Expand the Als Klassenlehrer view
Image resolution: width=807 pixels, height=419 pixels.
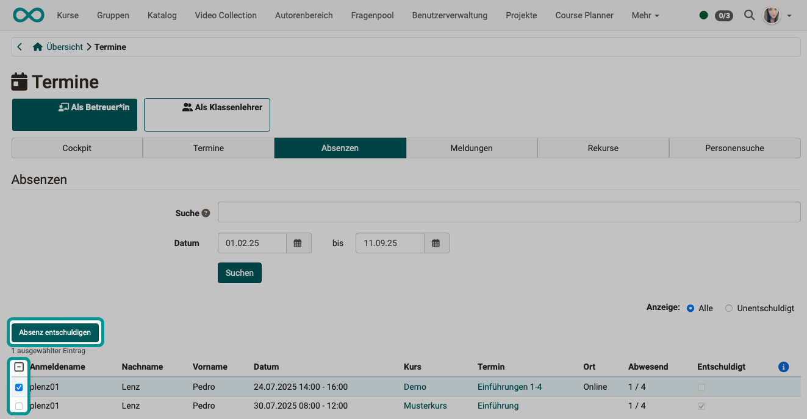tap(207, 114)
